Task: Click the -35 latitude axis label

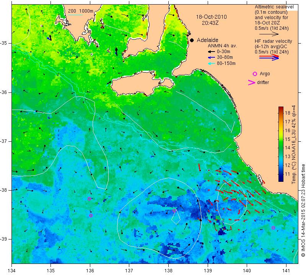Action: (4, 43)
